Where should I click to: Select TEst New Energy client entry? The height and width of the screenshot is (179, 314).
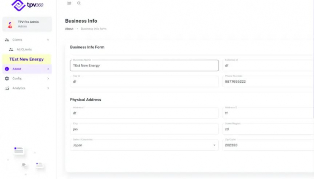pyautogui.click(x=27, y=59)
